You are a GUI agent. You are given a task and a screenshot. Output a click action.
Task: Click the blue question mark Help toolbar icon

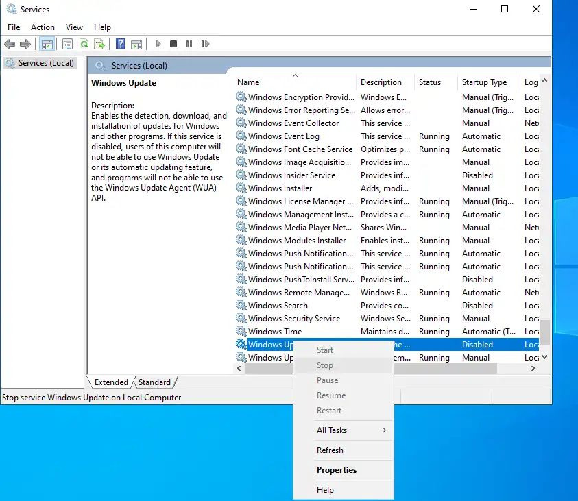click(120, 44)
